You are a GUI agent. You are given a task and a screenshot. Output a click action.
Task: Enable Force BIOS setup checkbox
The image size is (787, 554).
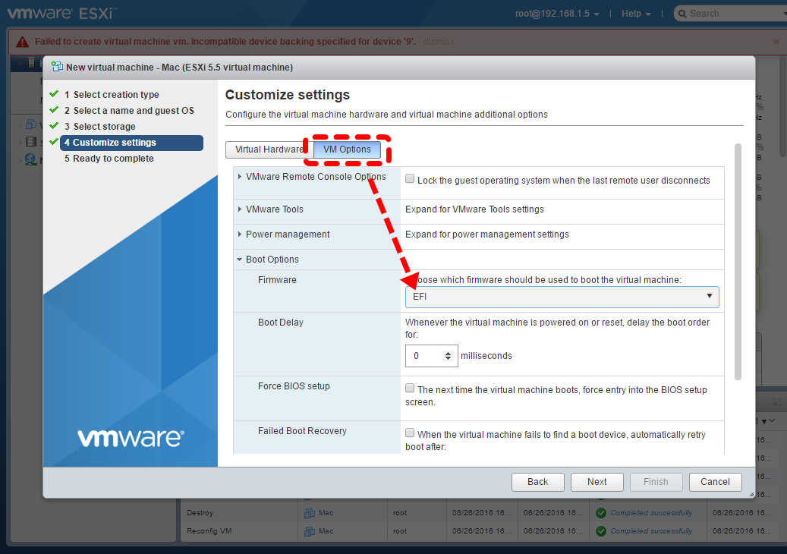point(410,388)
